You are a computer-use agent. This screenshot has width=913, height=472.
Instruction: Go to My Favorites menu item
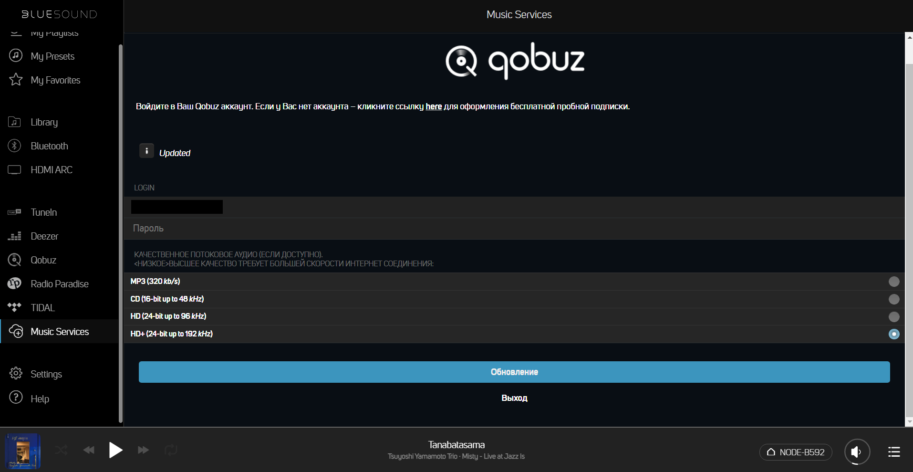[55, 80]
